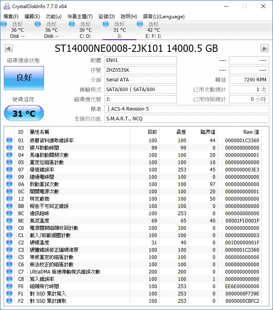The height and width of the screenshot is (310, 273).
Task: Click status icon for attribute C1
Action: (x=9, y=235)
